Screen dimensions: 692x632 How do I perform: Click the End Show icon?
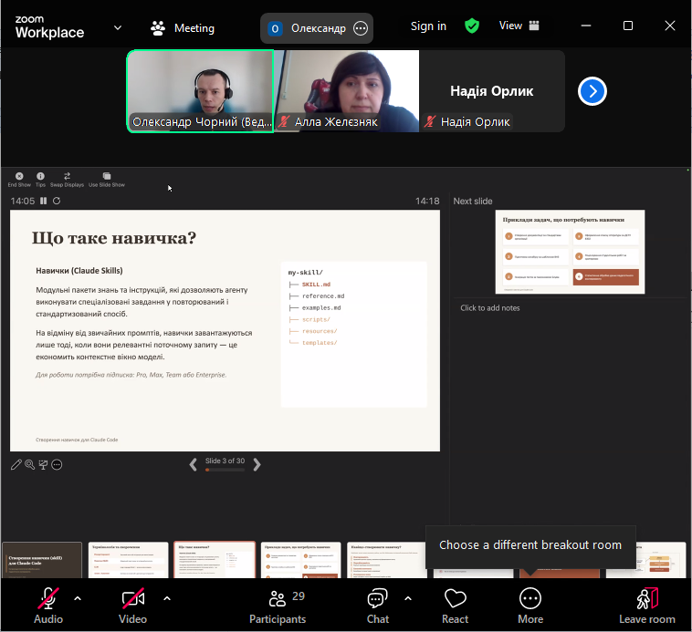pos(19,177)
